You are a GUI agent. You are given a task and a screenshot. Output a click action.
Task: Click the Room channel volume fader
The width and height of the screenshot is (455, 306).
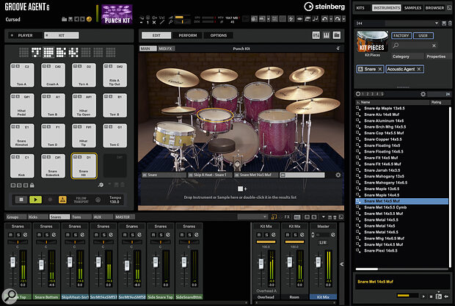point(290,263)
